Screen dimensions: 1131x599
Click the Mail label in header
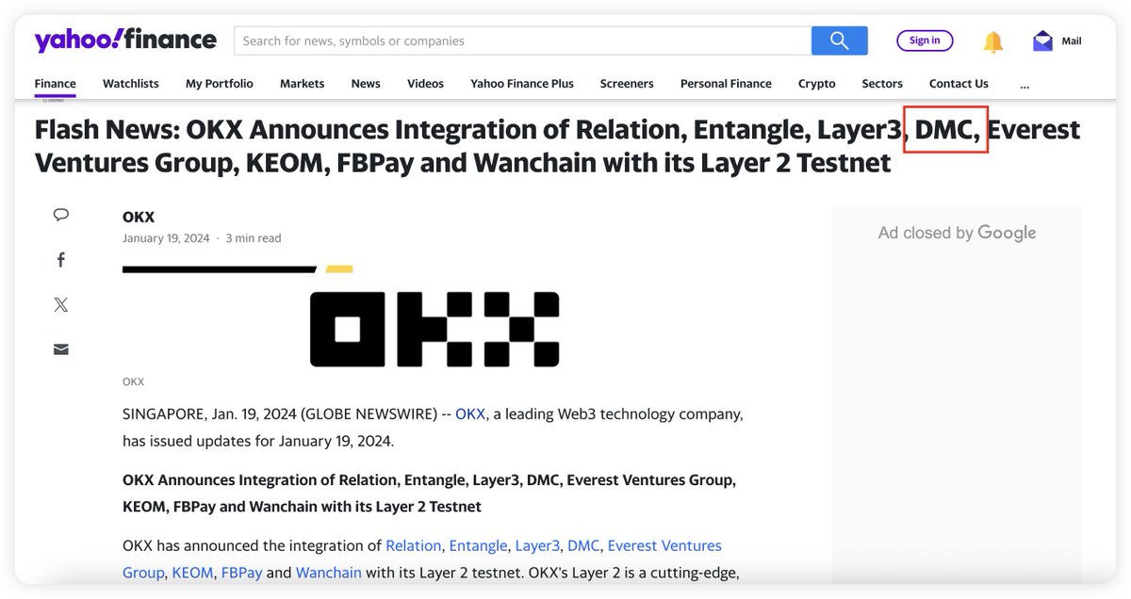click(1072, 41)
